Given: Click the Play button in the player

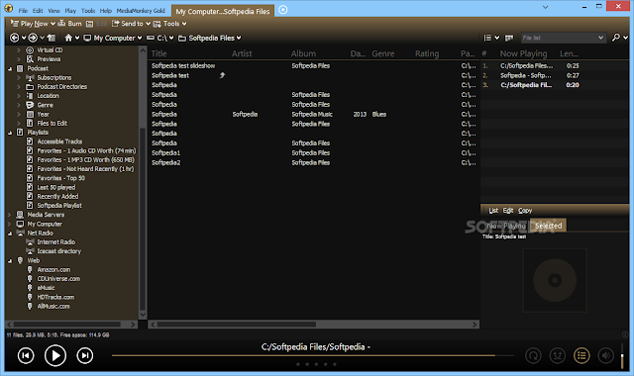Looking at the screenshot, I should pos(55,355).
